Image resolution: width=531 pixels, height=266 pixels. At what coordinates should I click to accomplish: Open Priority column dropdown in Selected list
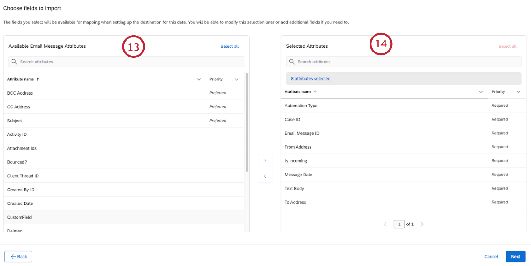pos(519,92)
